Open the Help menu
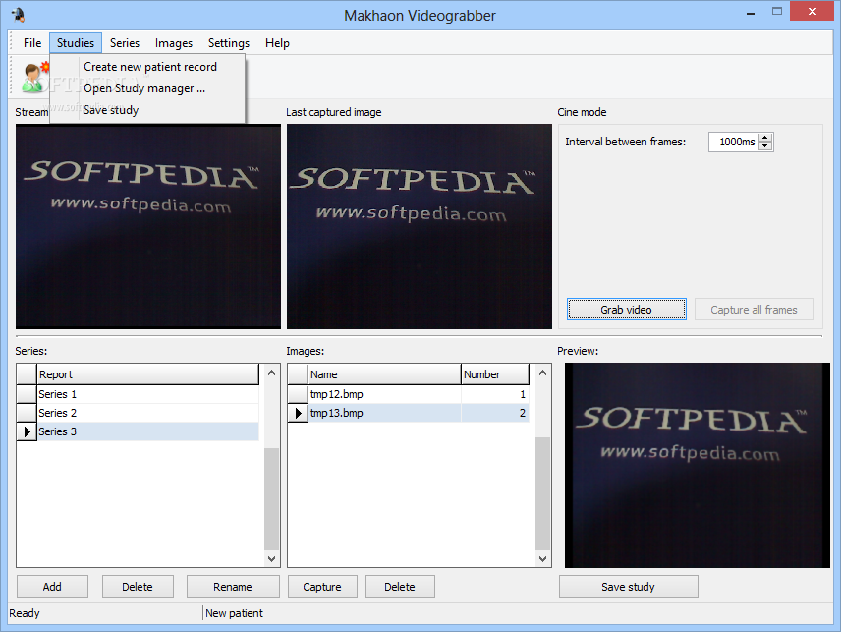The width and height of the screenshot is (841, 632). pyautogui.click(x=277, y=43)
